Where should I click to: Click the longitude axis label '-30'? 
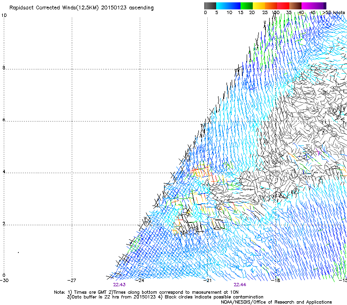point(4,281)
